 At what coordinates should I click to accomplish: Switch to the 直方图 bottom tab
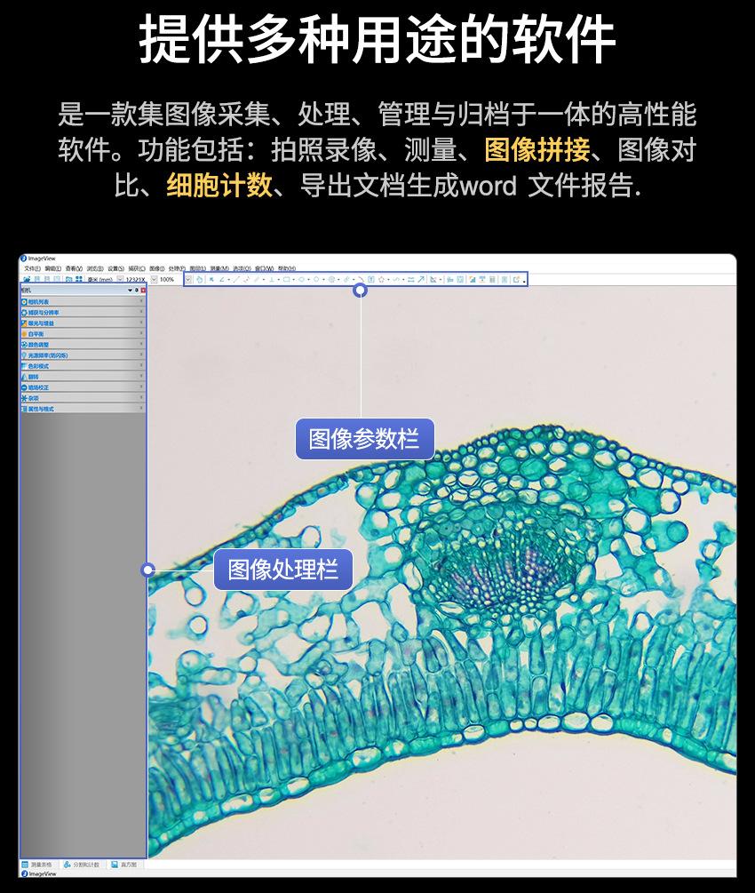coord(124,864)
